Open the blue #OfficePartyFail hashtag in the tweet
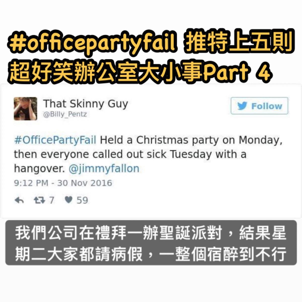The height and width of the screenshot is (302, 302). click(x=55, y=140)
